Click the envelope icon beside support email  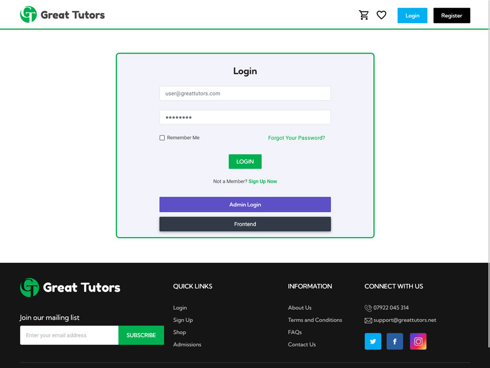pyautogui.click(x=368, y=320)
